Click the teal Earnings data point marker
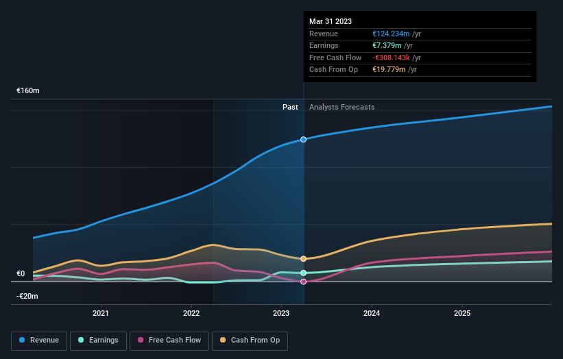 303,273
